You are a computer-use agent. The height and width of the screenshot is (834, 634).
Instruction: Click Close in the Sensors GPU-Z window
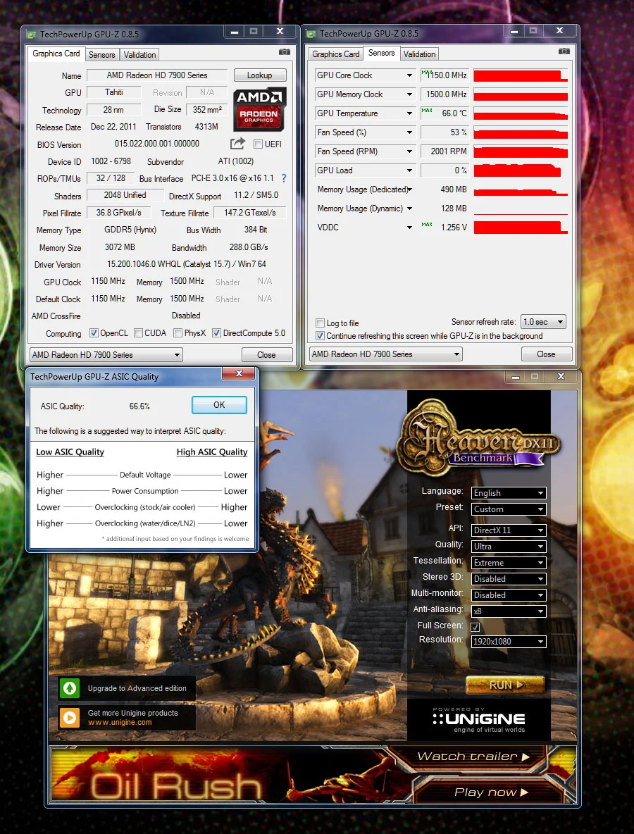[546, 354]
